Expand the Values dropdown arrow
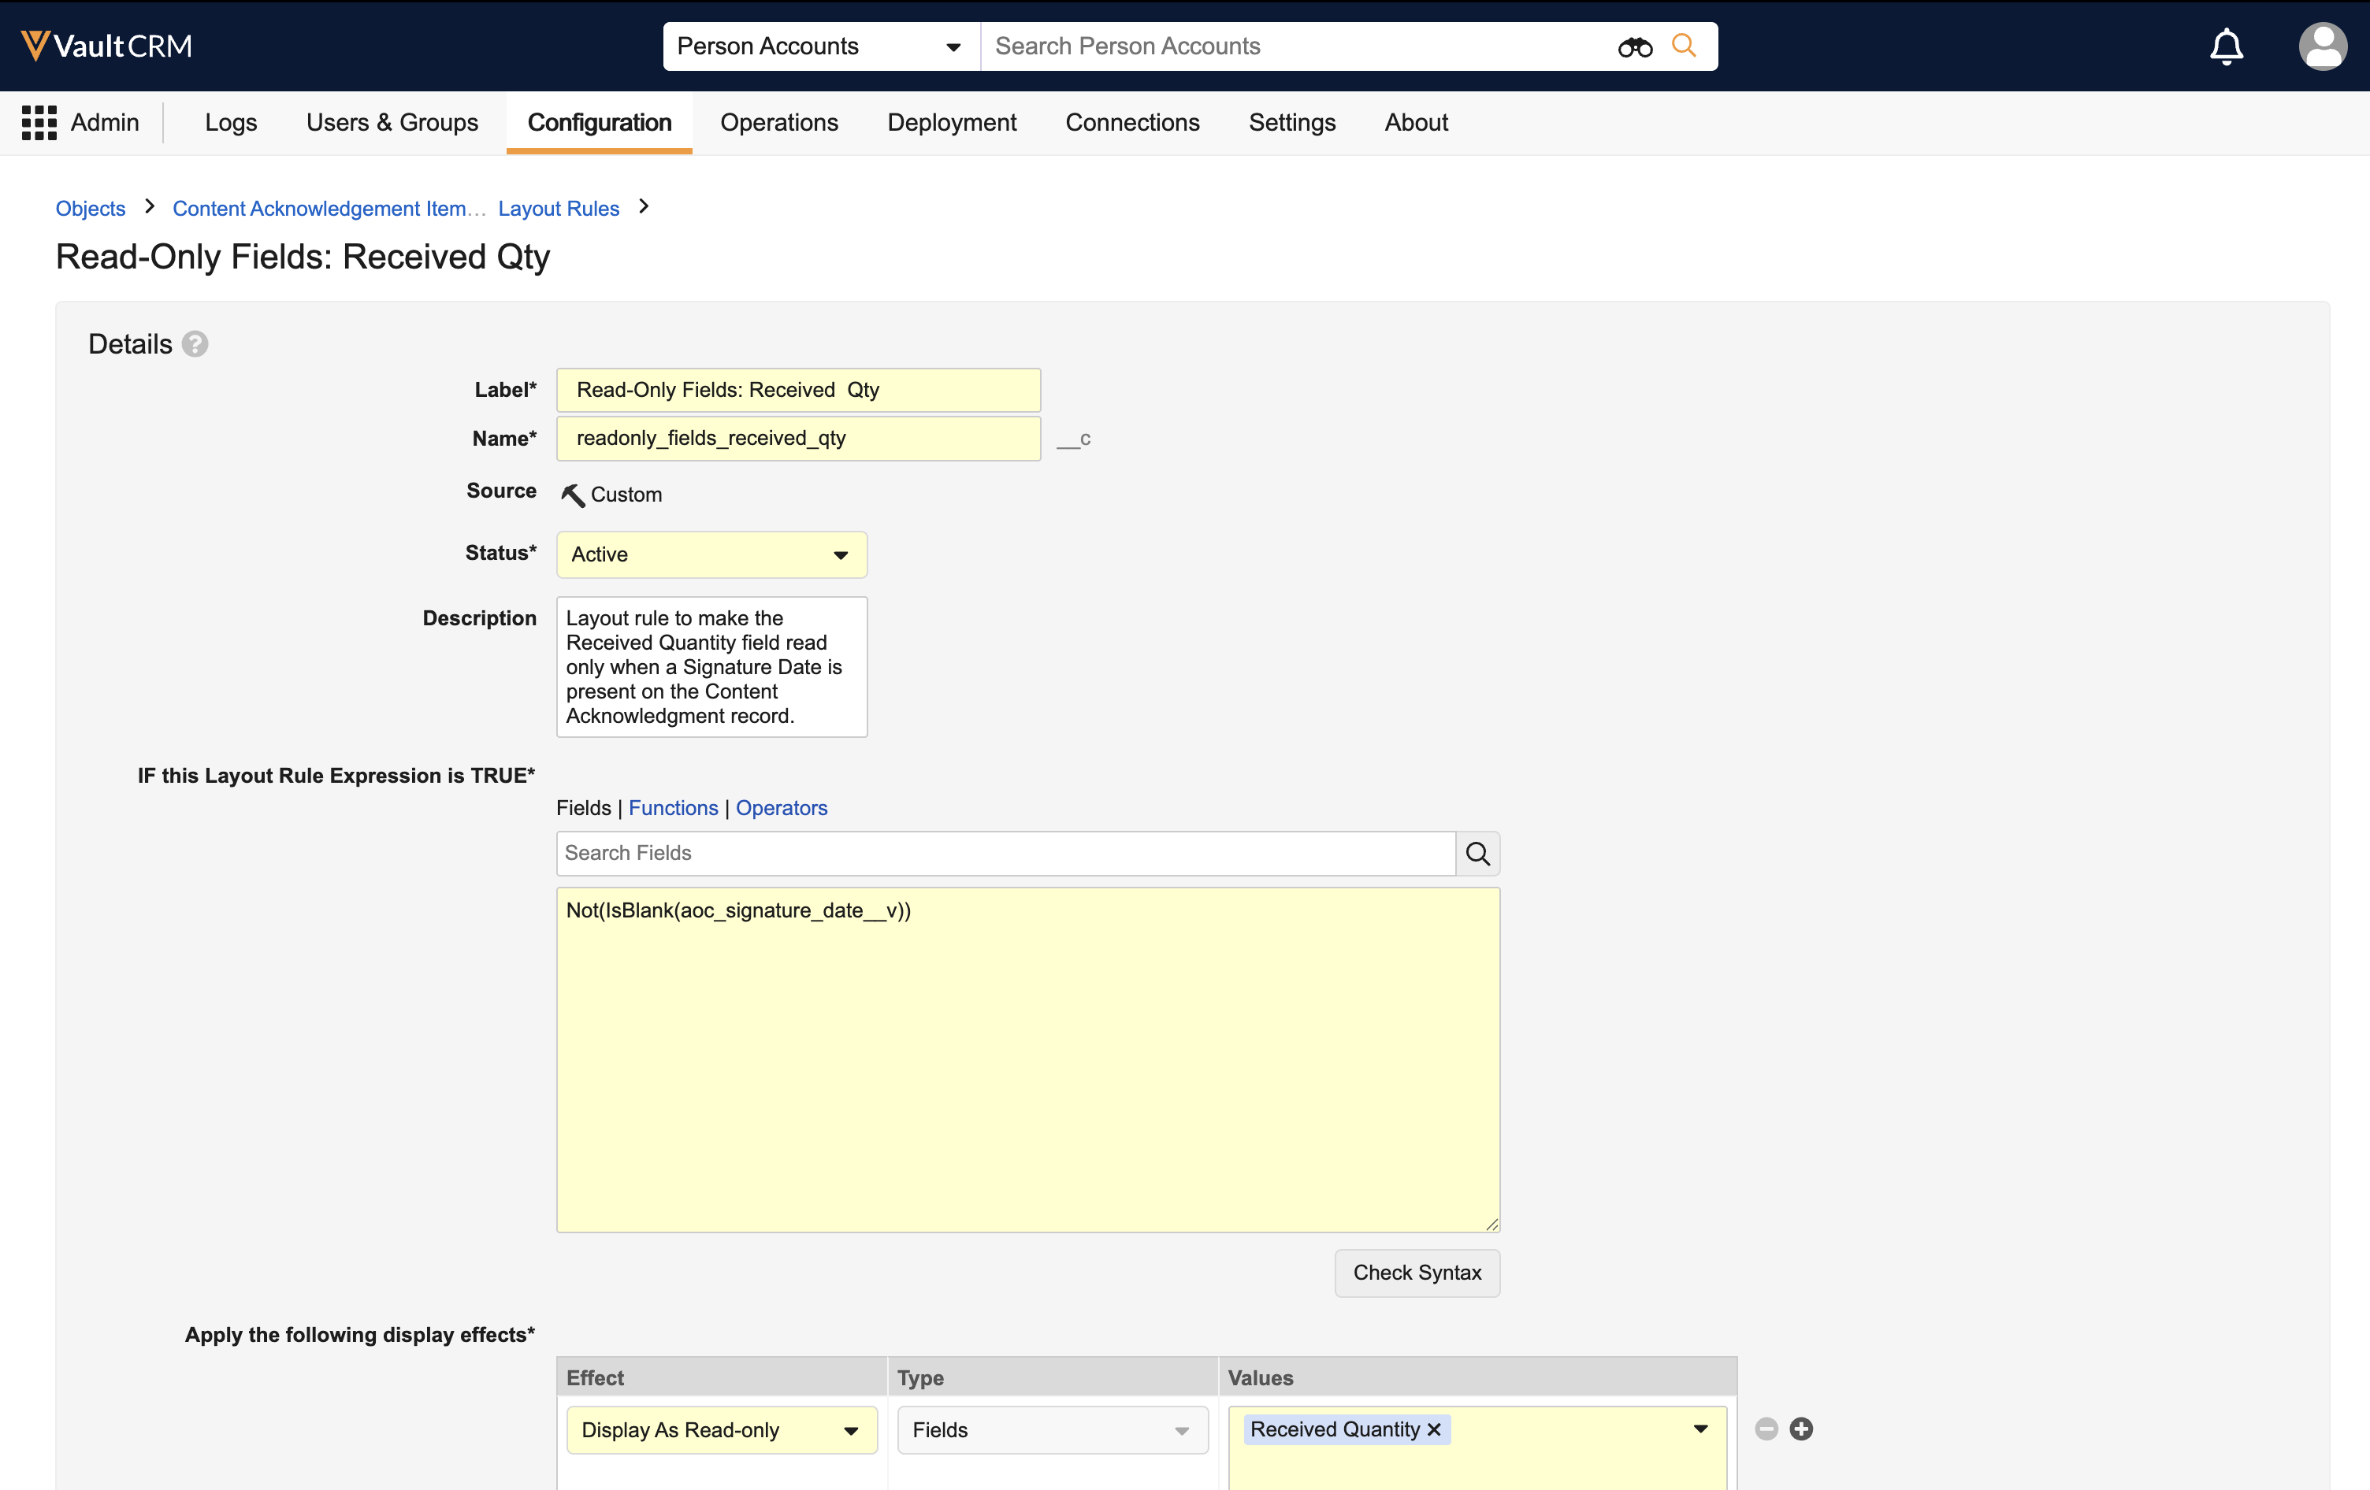Viewport: 2370px width, 1490px height. [1699, 1429]
